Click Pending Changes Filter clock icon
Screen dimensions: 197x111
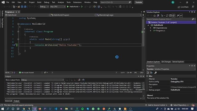[x=162, y=16]
